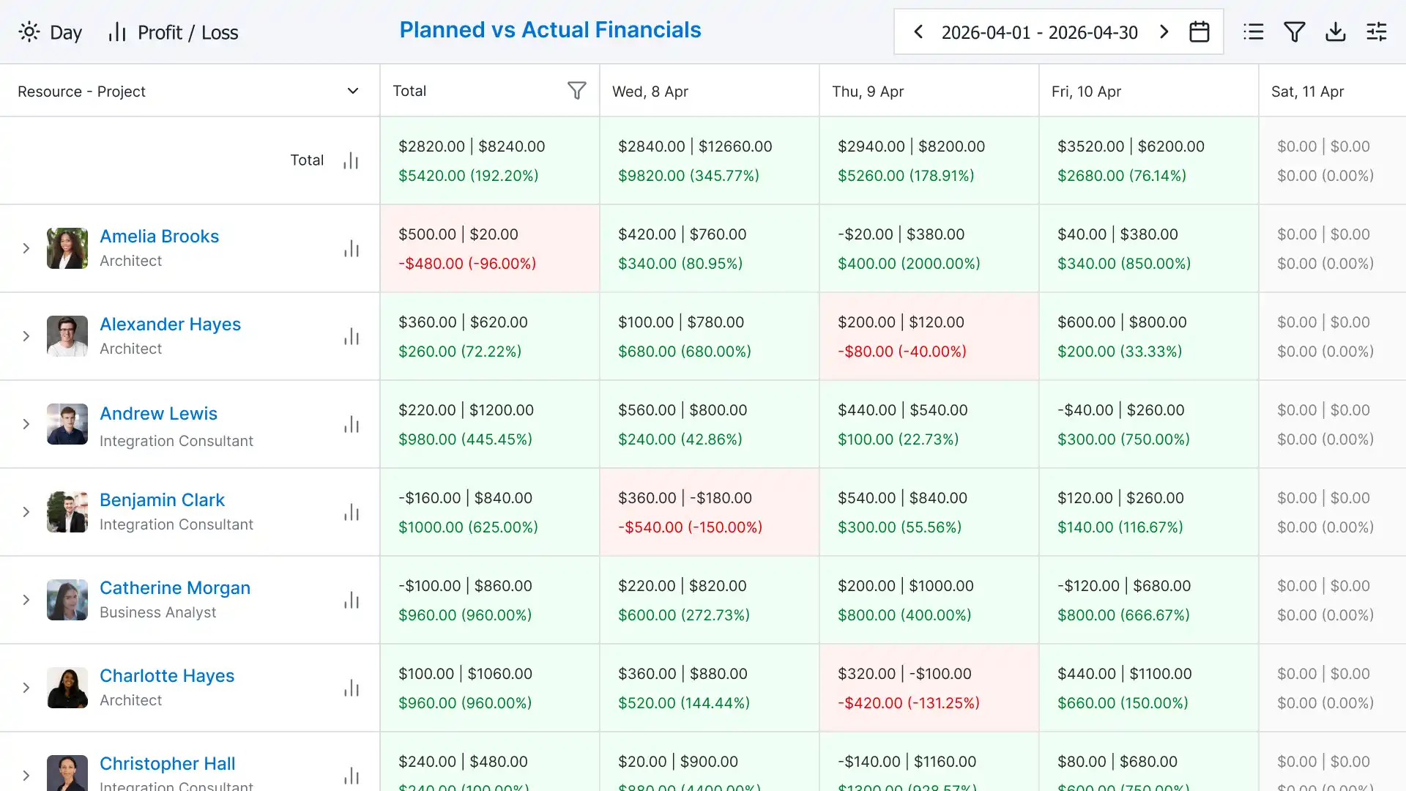This screenshot has height=791, width=1406.
Task: Click the date range 2026-04-01 - 2026-04-30 field
Action: tap(1040, 32)
